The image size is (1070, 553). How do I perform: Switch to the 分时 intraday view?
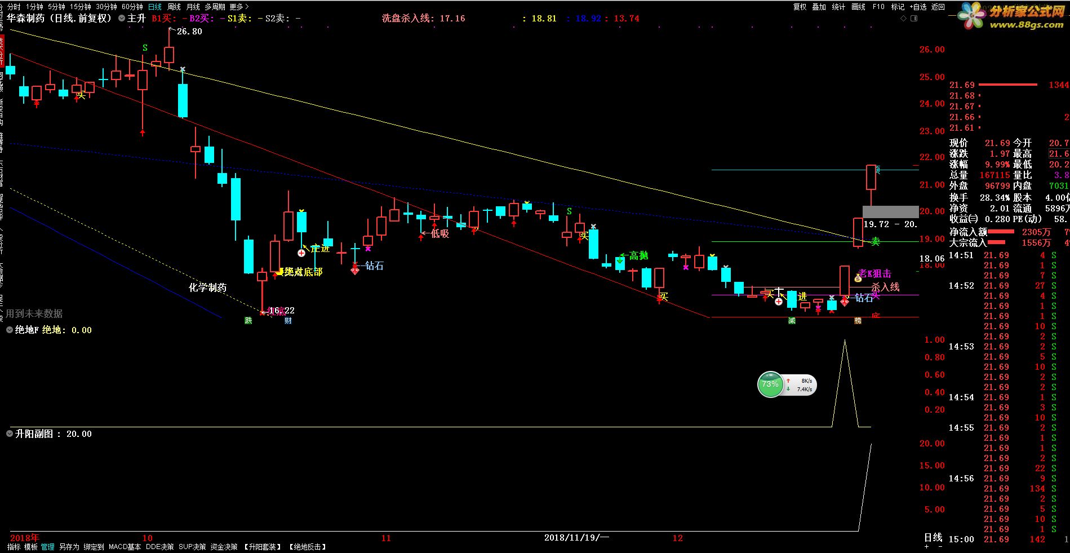14,7
